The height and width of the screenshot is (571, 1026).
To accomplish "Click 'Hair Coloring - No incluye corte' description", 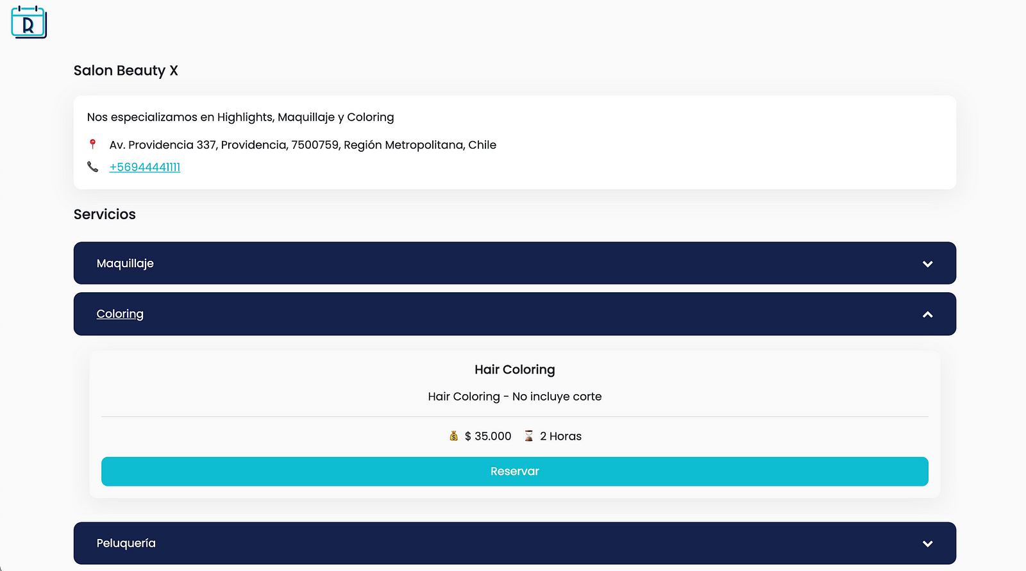I will click(x=515, y=397).
